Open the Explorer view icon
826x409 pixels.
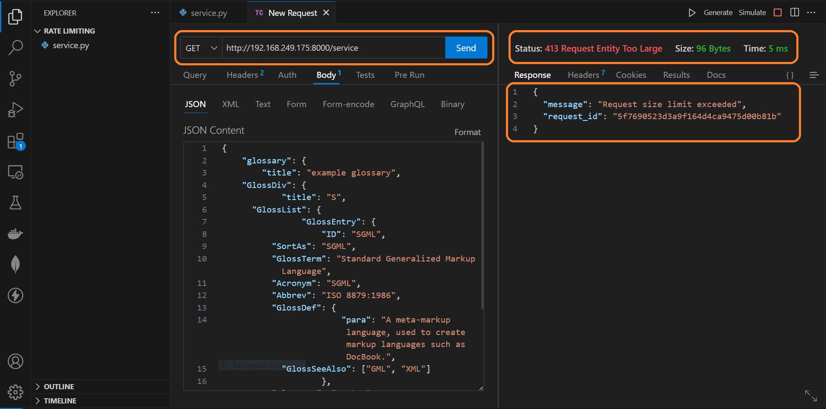point(15,16)
